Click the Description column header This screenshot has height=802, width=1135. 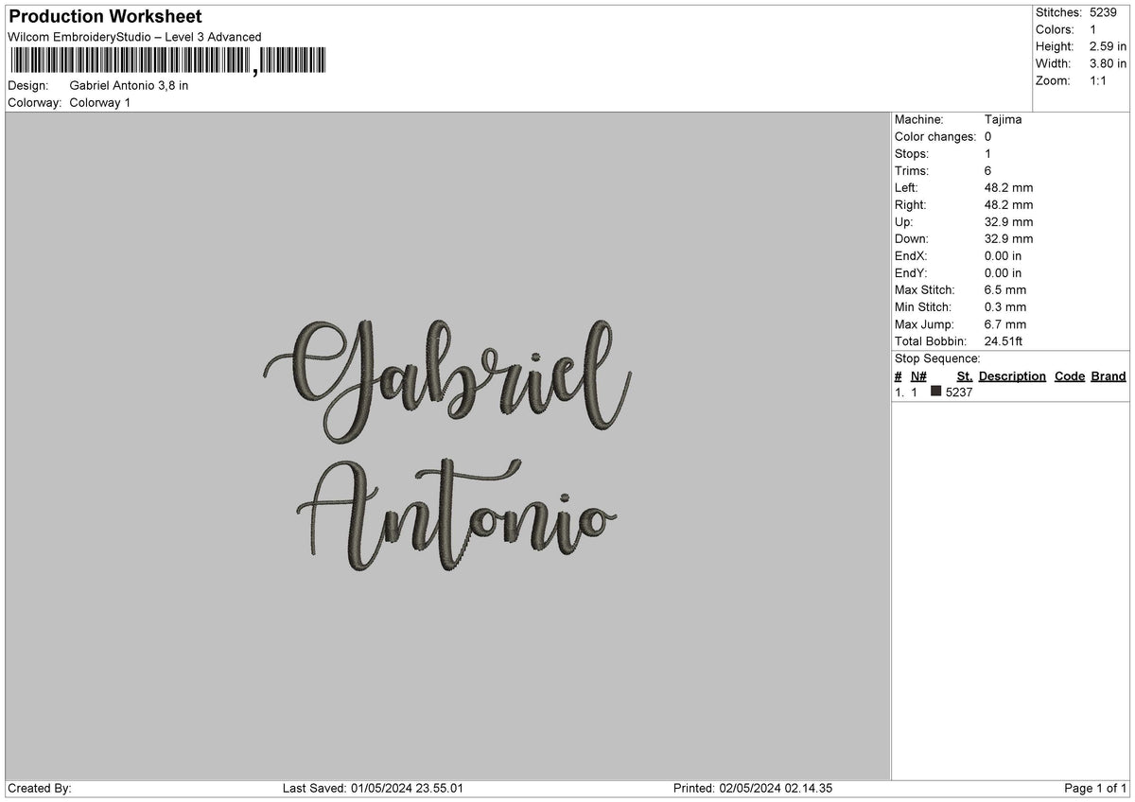[x=1012, y=375]
